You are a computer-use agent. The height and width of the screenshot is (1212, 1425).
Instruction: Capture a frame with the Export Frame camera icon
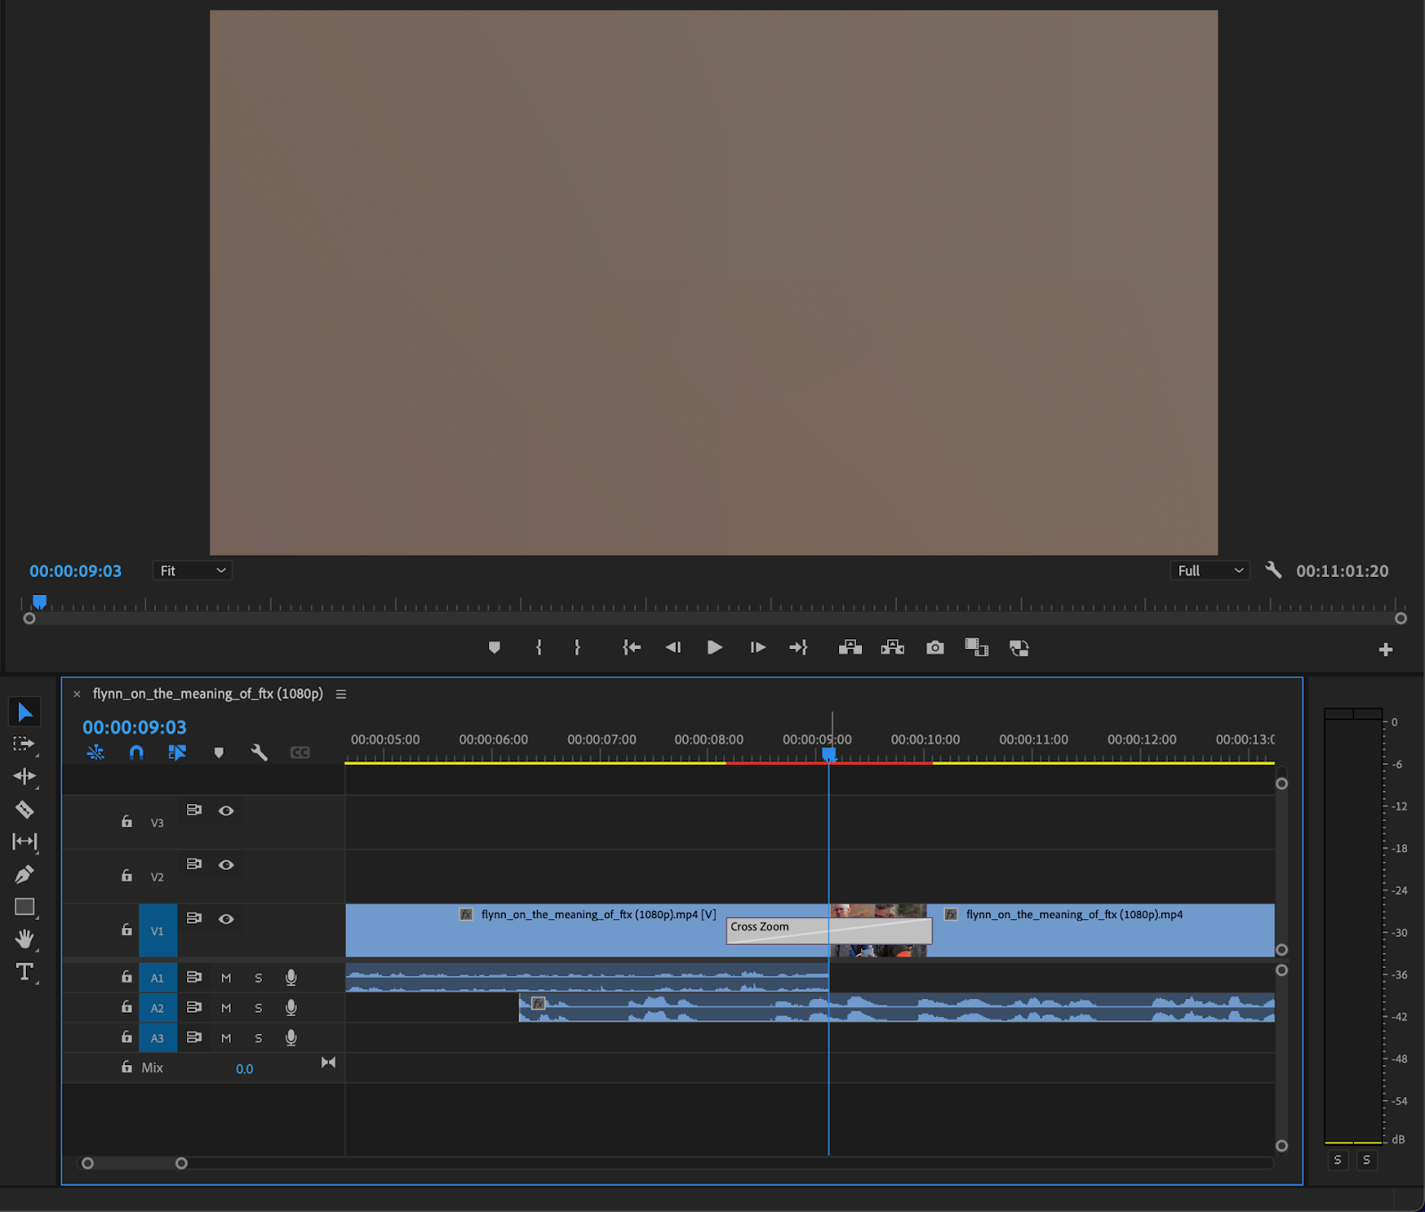934,647
